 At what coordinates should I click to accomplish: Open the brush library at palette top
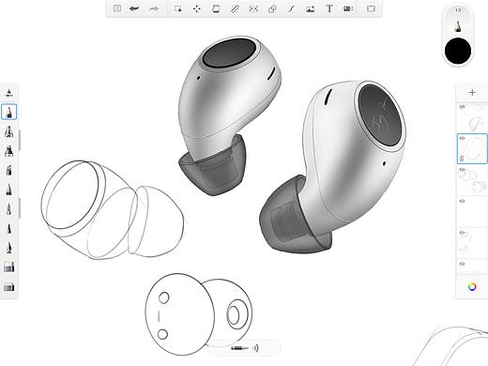click(x=9, y=92)
